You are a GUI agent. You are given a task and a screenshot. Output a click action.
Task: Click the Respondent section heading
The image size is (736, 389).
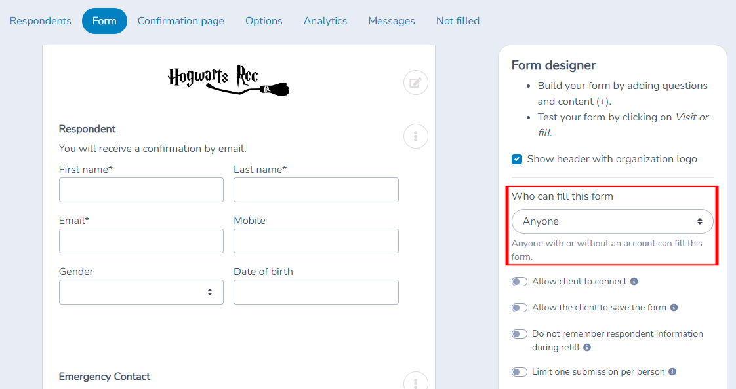coord(87,129)
